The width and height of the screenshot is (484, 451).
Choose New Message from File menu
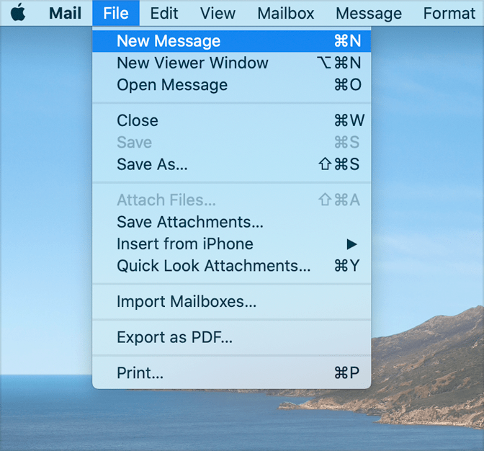coord(231,41)
